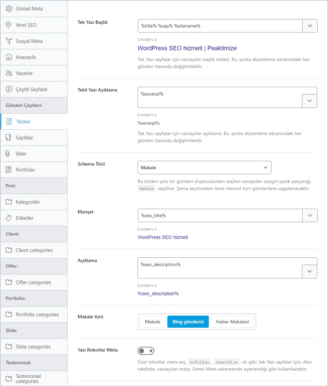
Task: Open the Anasayfa tab
Action: [x=34, y=57]
